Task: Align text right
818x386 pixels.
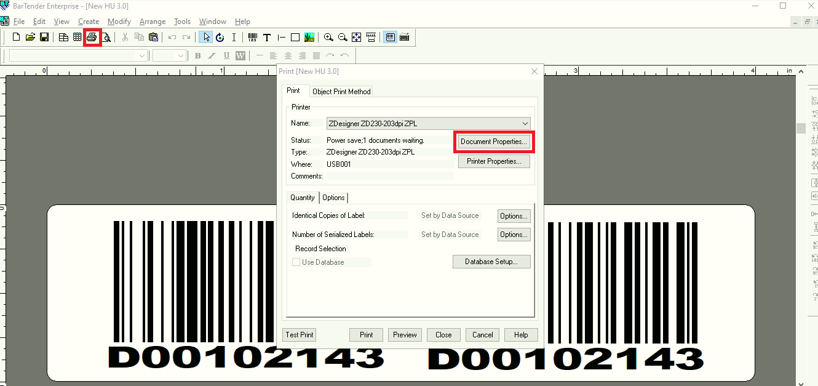Action: click(x=302, y=56)
